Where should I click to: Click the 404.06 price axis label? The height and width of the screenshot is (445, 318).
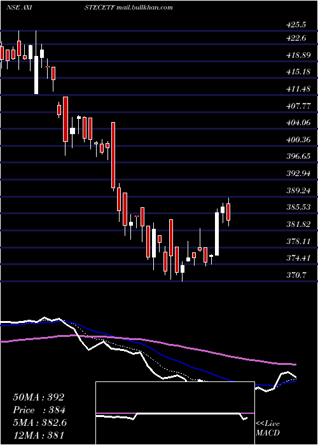[298, 123]
